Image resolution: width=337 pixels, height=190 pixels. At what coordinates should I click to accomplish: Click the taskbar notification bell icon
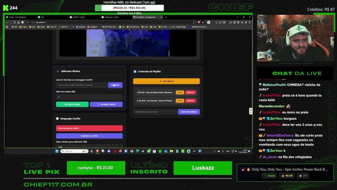click(249, 151)
